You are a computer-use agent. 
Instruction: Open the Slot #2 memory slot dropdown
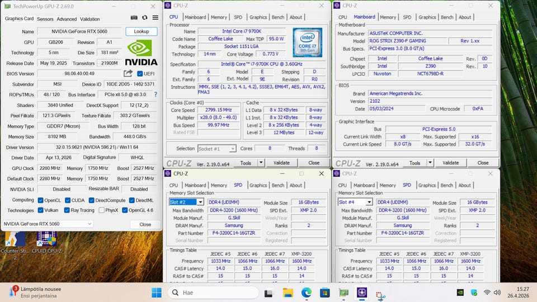tap(200, 202)
